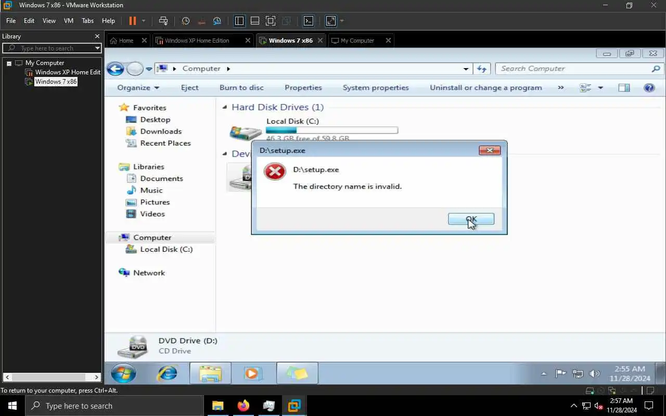This screenshot has width=666, height=416.
Task: Open Documents library
Action: tap(161, 178)
